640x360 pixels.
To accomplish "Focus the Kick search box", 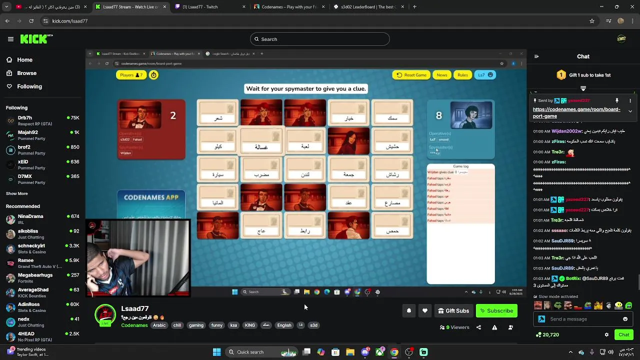I will [x=320, y=39].
